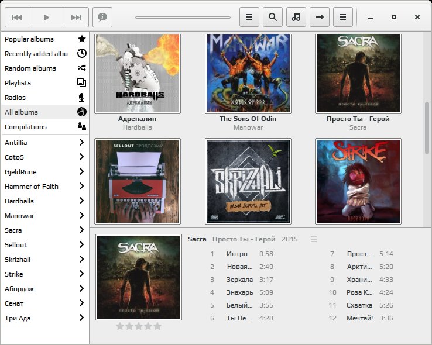Screen dimensions: 432x345
Task: Open album menu next to 2015
Action: point(314,239)
